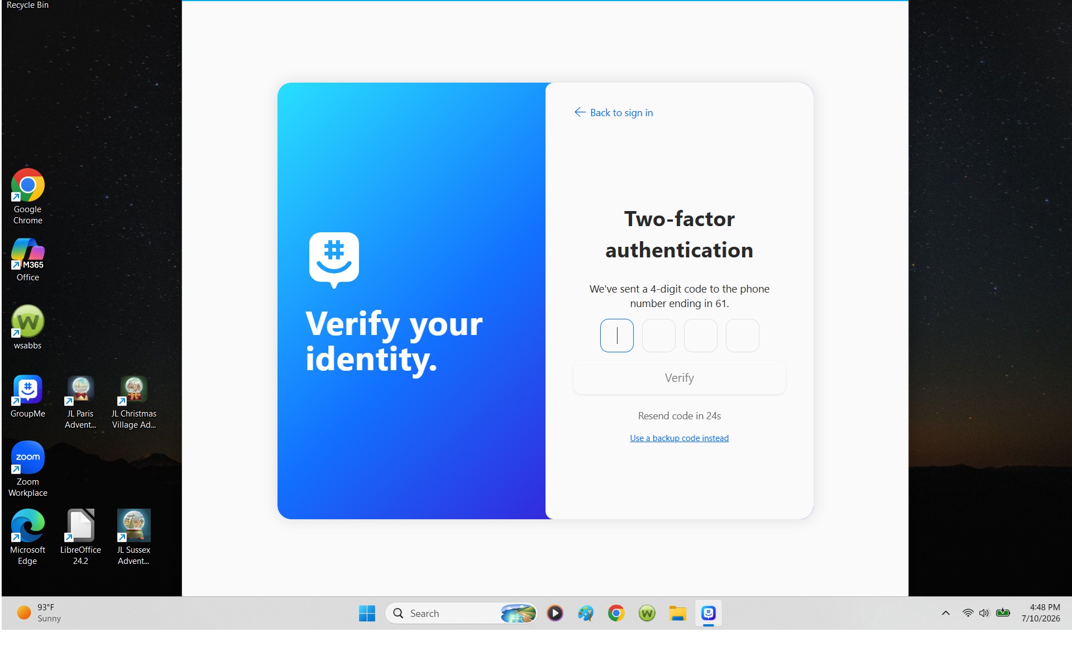
Task: Select the JL Sussex Advent desktop icon
Action: tap(134, 537)
